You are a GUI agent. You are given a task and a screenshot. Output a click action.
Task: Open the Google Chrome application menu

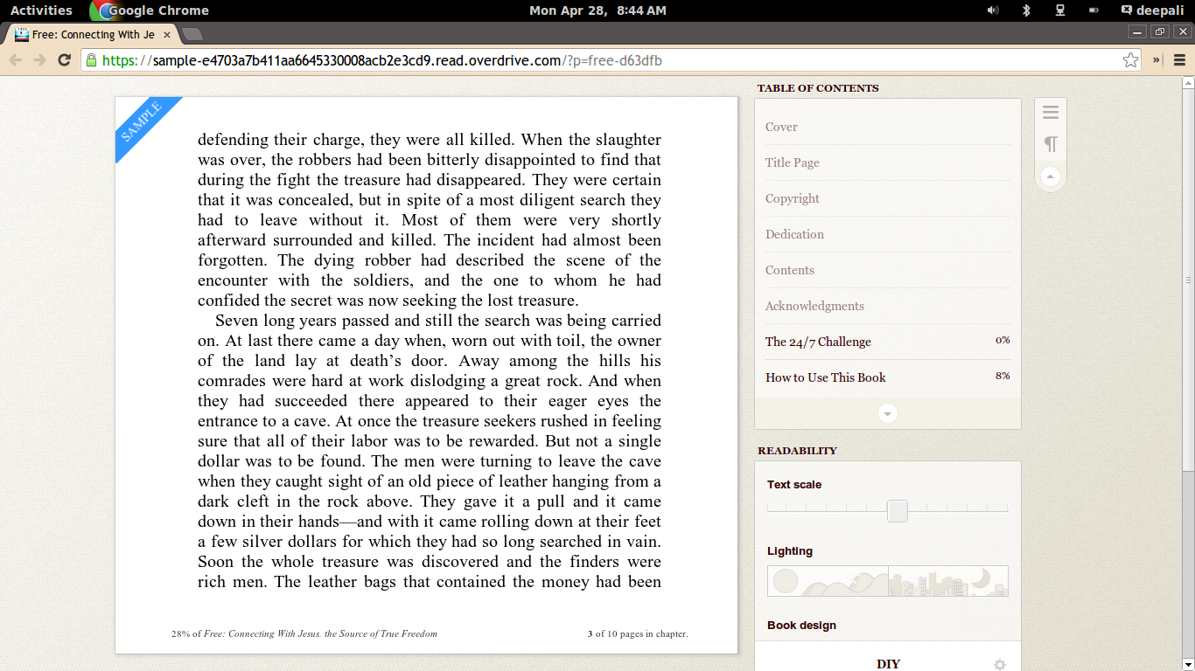(149, 10)
